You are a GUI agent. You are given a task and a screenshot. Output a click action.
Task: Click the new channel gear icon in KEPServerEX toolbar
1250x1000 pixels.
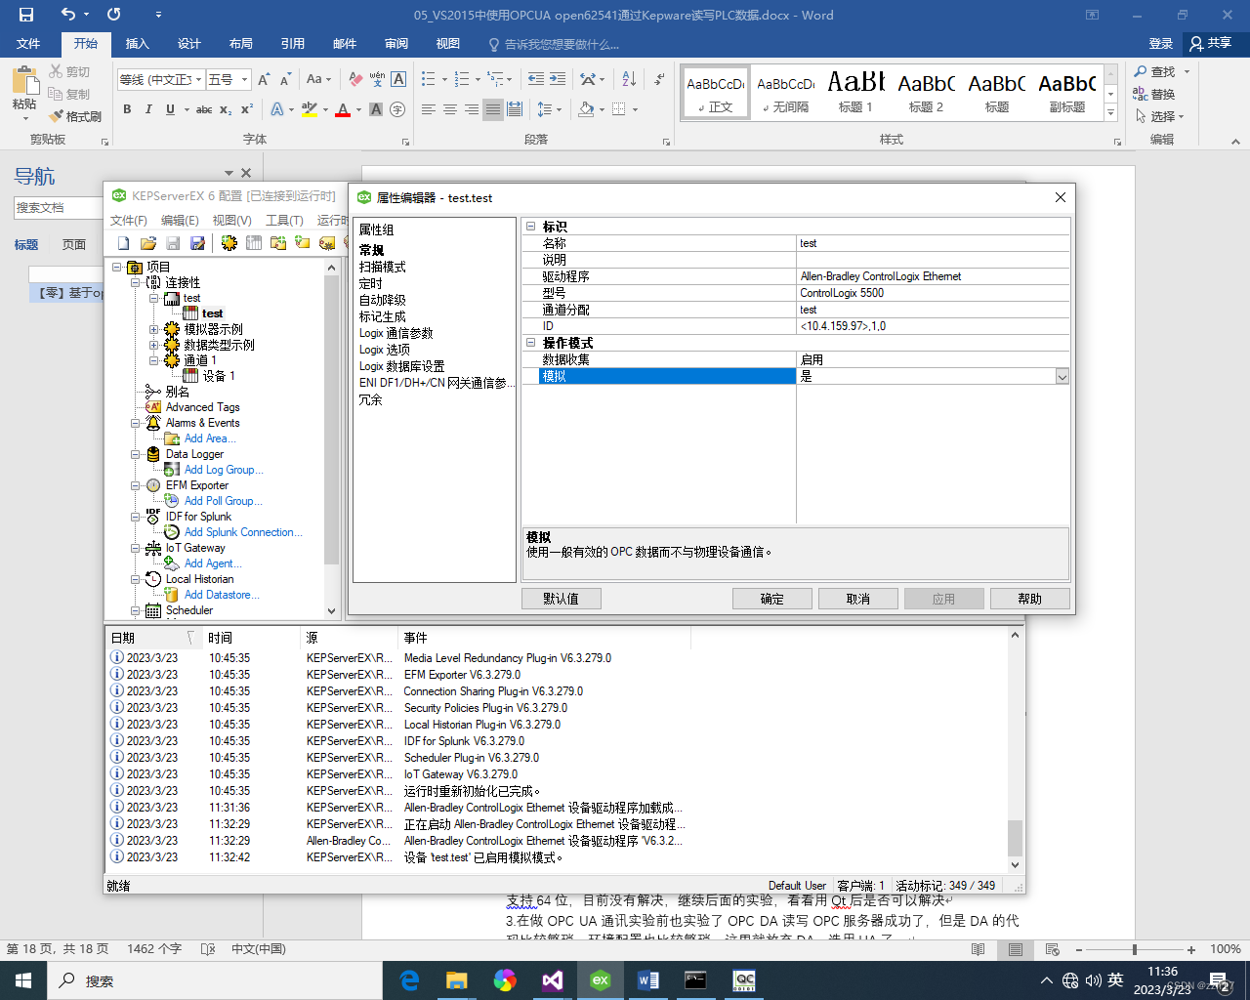229,243
